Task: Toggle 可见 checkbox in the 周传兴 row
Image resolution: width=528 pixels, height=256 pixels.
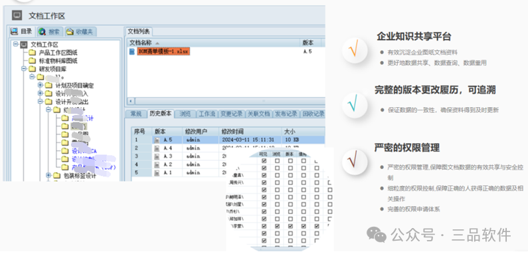Action: point(264,182)
